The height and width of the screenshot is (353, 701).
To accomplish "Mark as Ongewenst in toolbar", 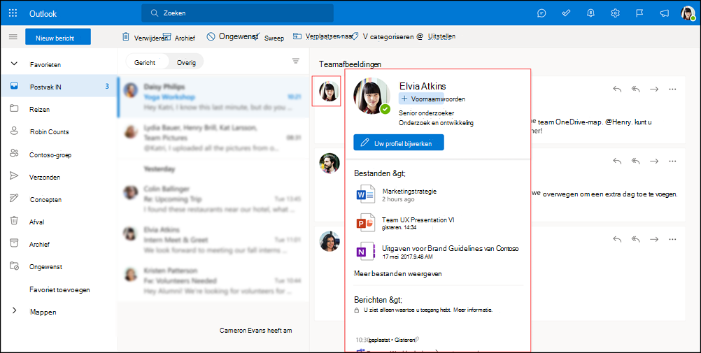I will [233, 36].
